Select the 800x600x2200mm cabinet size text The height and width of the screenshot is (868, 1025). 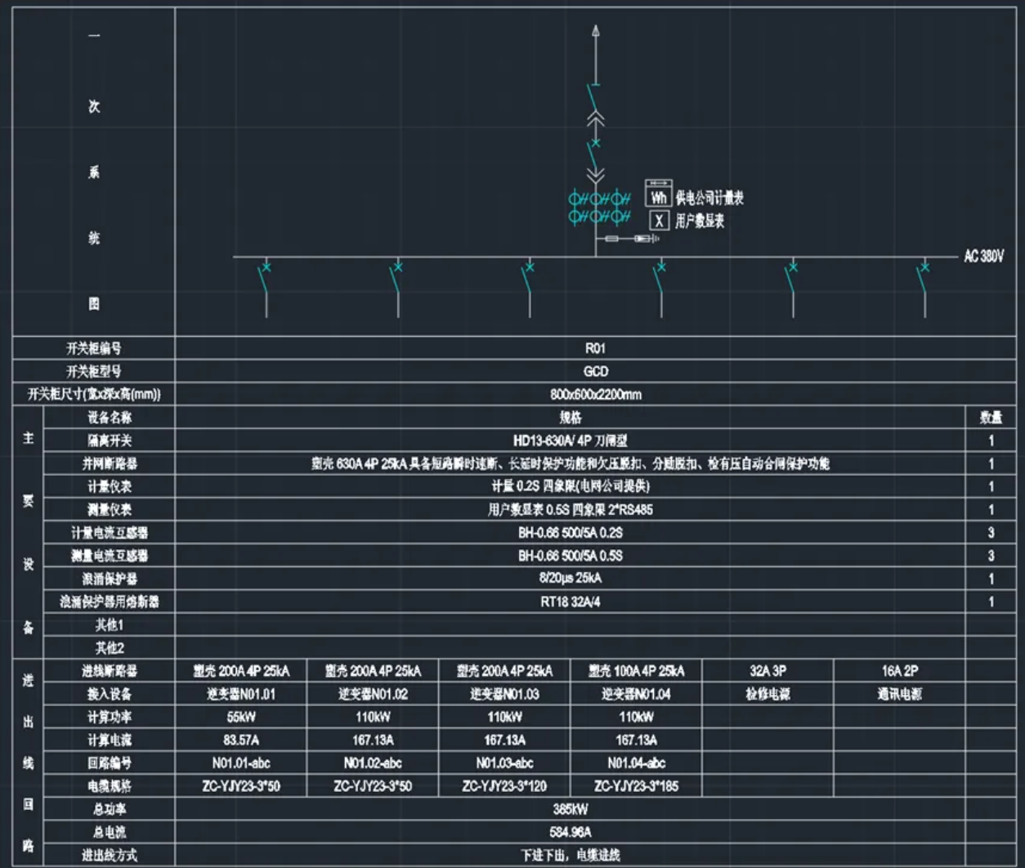(x=595, y=395)
